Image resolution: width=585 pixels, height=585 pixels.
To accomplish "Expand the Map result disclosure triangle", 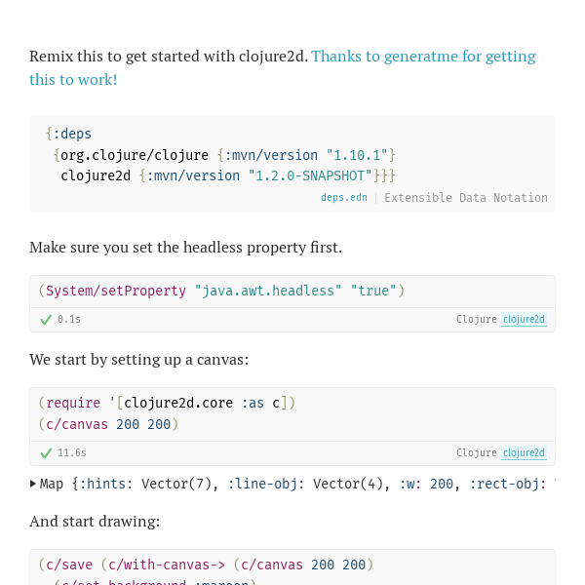I will 33,484.
